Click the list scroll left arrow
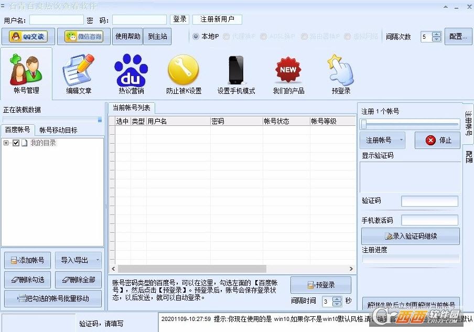 tap(113, 269)
